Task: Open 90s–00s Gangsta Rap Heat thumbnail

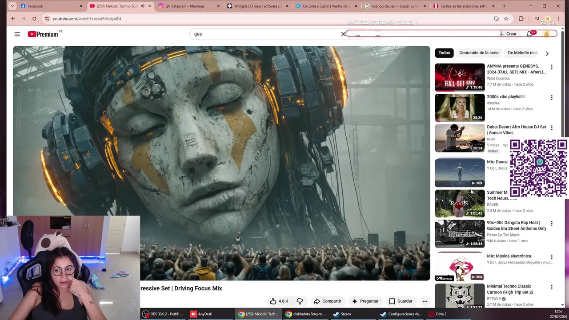Action: 460,234
